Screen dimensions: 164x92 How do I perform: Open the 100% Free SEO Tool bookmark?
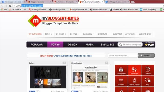18,9
